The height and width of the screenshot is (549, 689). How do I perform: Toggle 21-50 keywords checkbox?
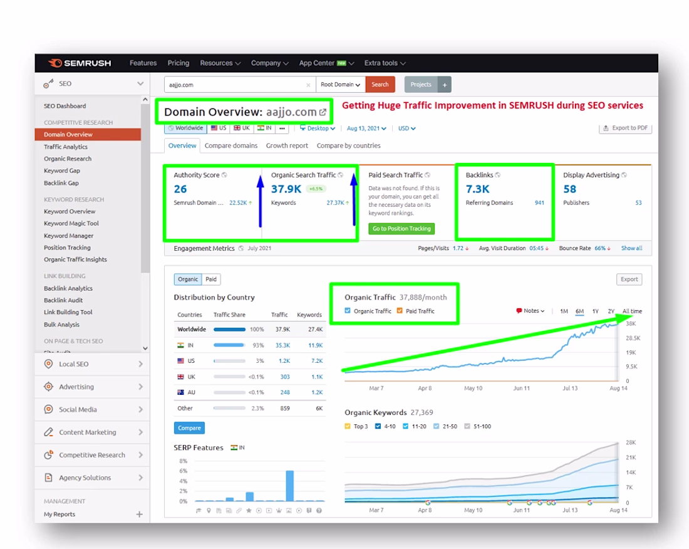click(x=436, y=426)
